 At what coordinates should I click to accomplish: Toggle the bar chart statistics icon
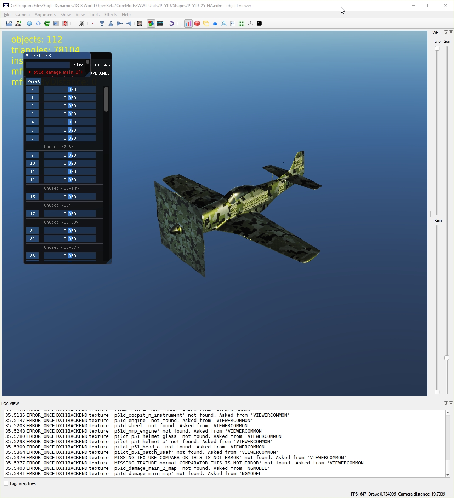coord(188,23)
